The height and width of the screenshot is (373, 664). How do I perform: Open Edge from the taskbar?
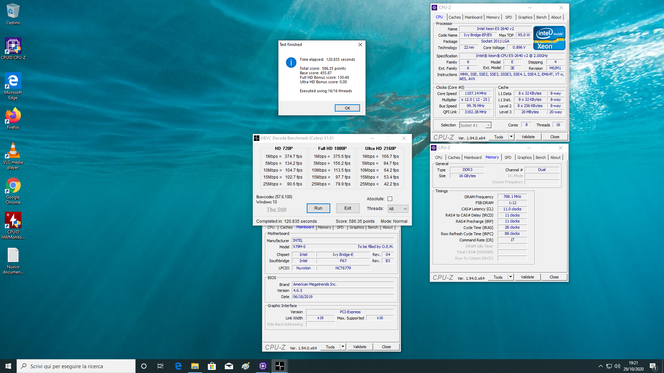(178, 366)
